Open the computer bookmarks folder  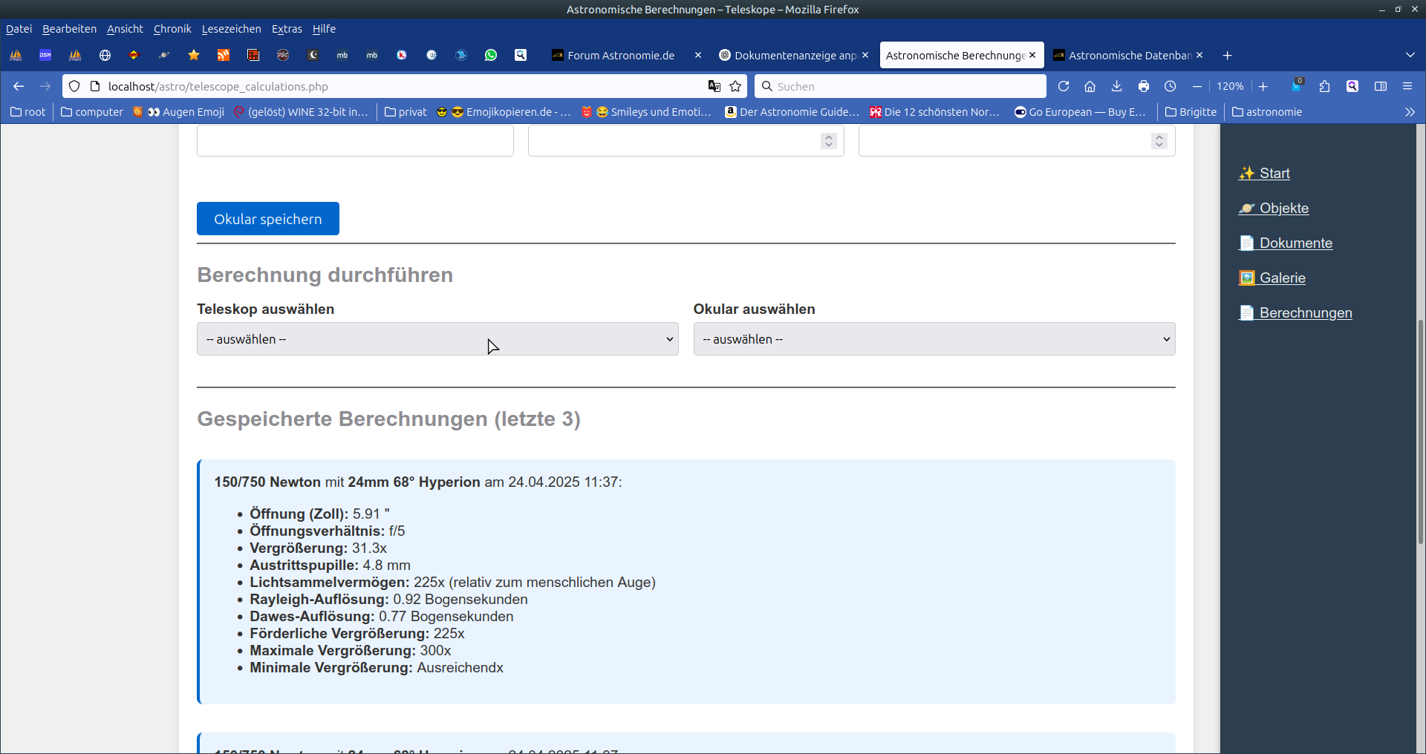click(x=92, y=112)
